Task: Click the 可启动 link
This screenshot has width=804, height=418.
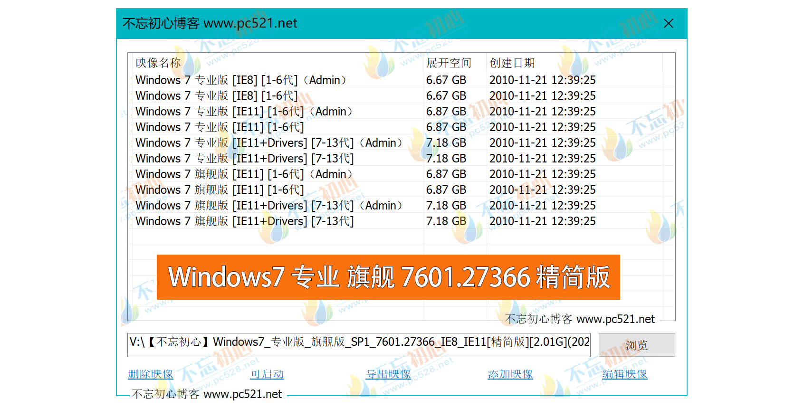Action: click(x=267, y=374)
